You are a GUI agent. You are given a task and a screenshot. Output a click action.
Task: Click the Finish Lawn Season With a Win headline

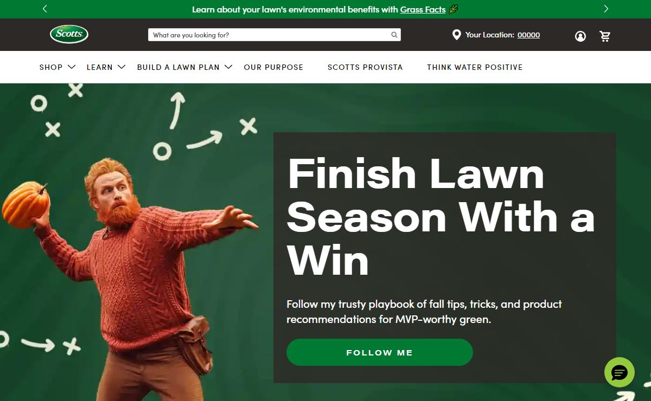[x=441, y=217]
